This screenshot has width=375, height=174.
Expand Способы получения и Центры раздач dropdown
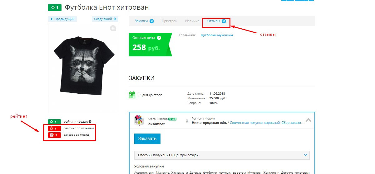(222, 155)
